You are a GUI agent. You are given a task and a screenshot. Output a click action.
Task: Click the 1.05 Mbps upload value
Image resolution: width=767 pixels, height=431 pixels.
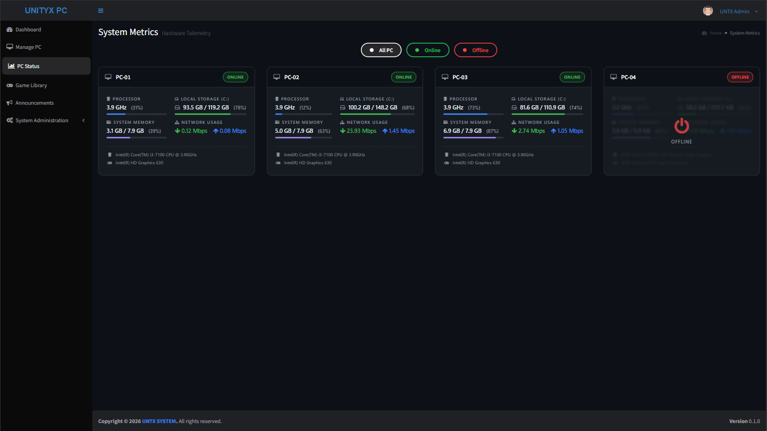(570, 131)
